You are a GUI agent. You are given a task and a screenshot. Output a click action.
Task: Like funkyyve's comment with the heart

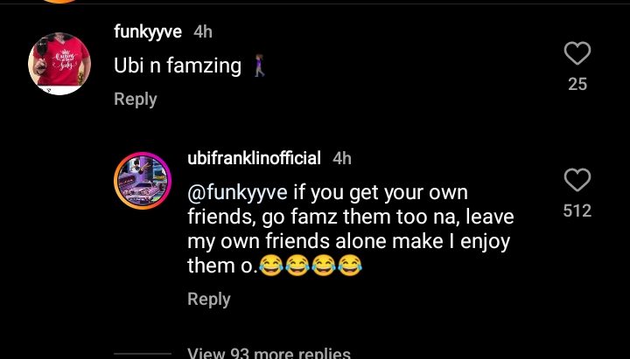pos(577,54)
